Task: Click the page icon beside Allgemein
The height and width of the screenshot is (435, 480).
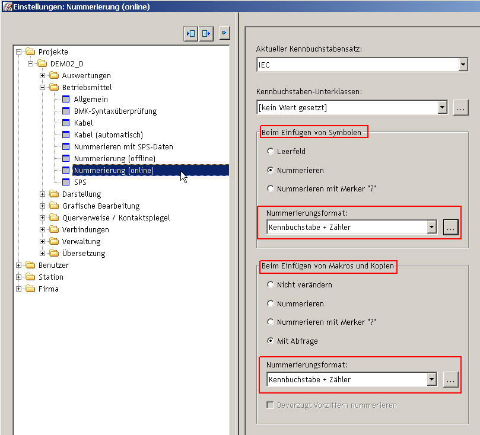Action: (66, 99)
